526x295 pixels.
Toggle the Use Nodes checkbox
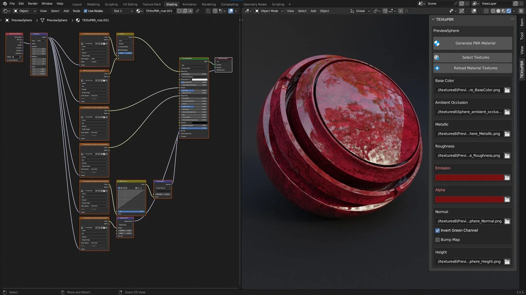85,11
